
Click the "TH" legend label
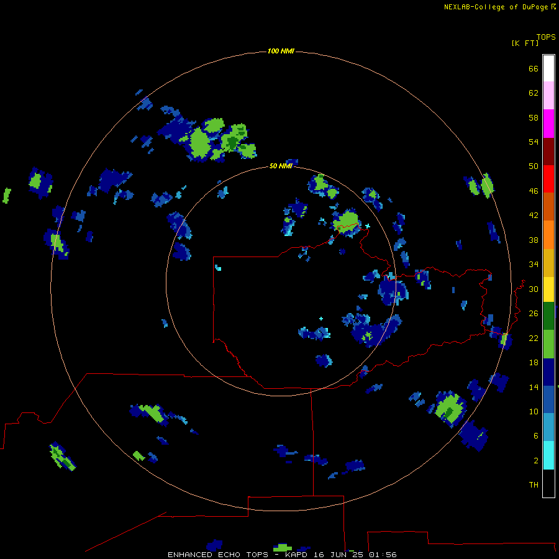(x=534, y=485)
